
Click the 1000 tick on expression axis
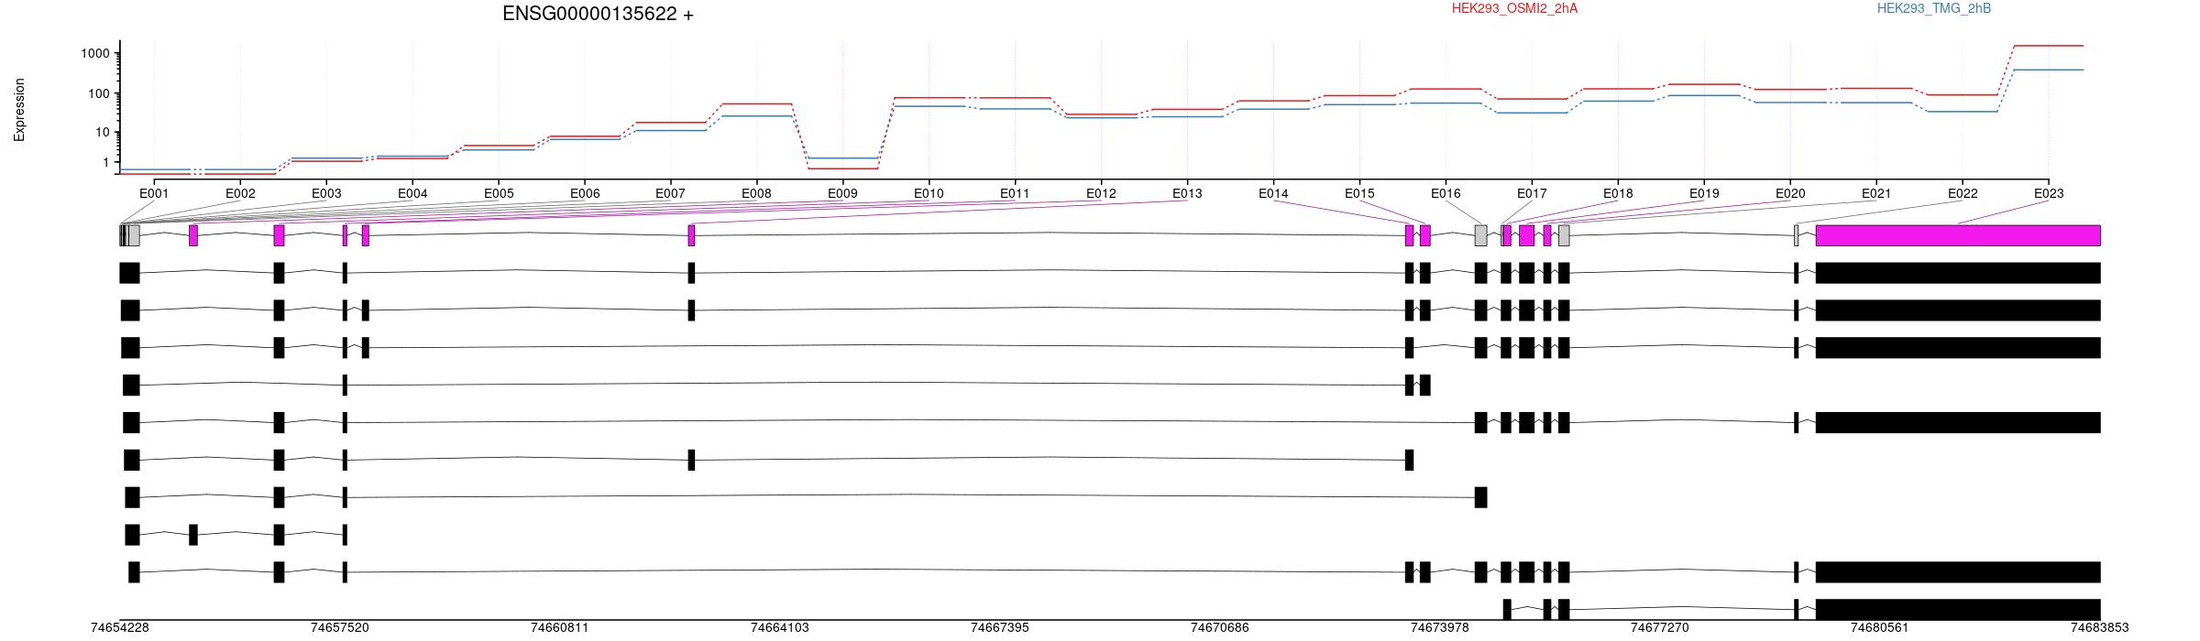point(95,54)
